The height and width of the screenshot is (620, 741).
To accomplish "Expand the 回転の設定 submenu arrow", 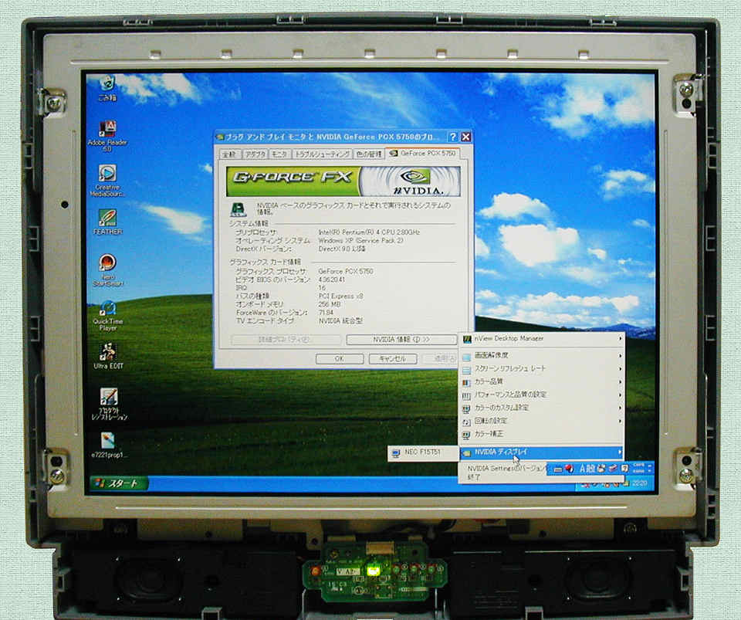I will (620, 421).
